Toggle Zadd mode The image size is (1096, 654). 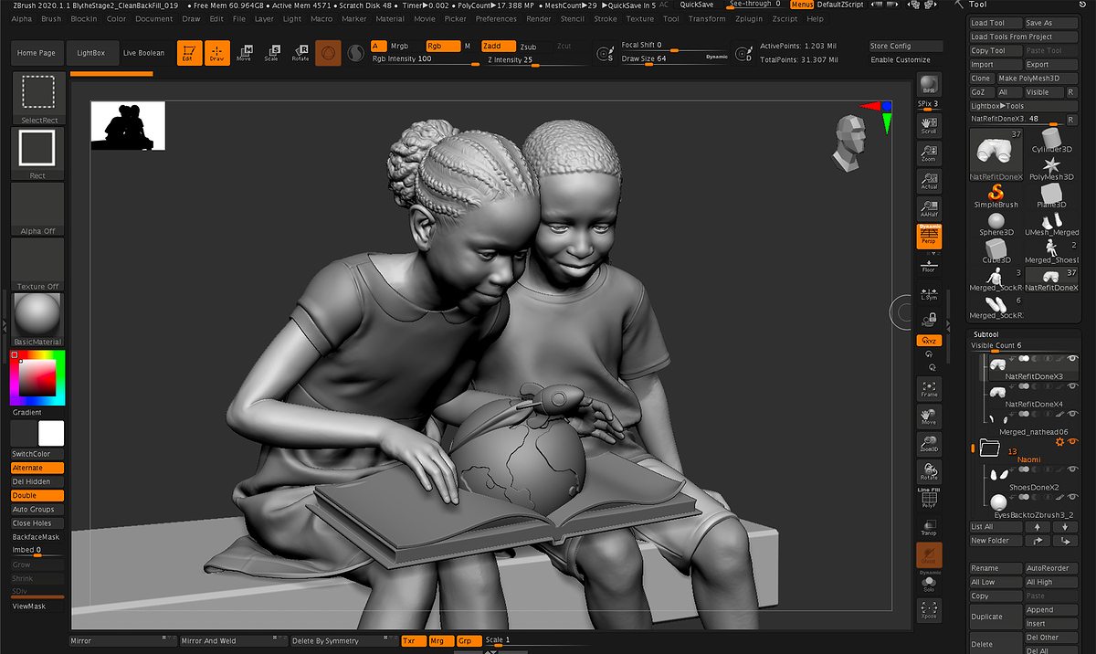click(497, 46)
